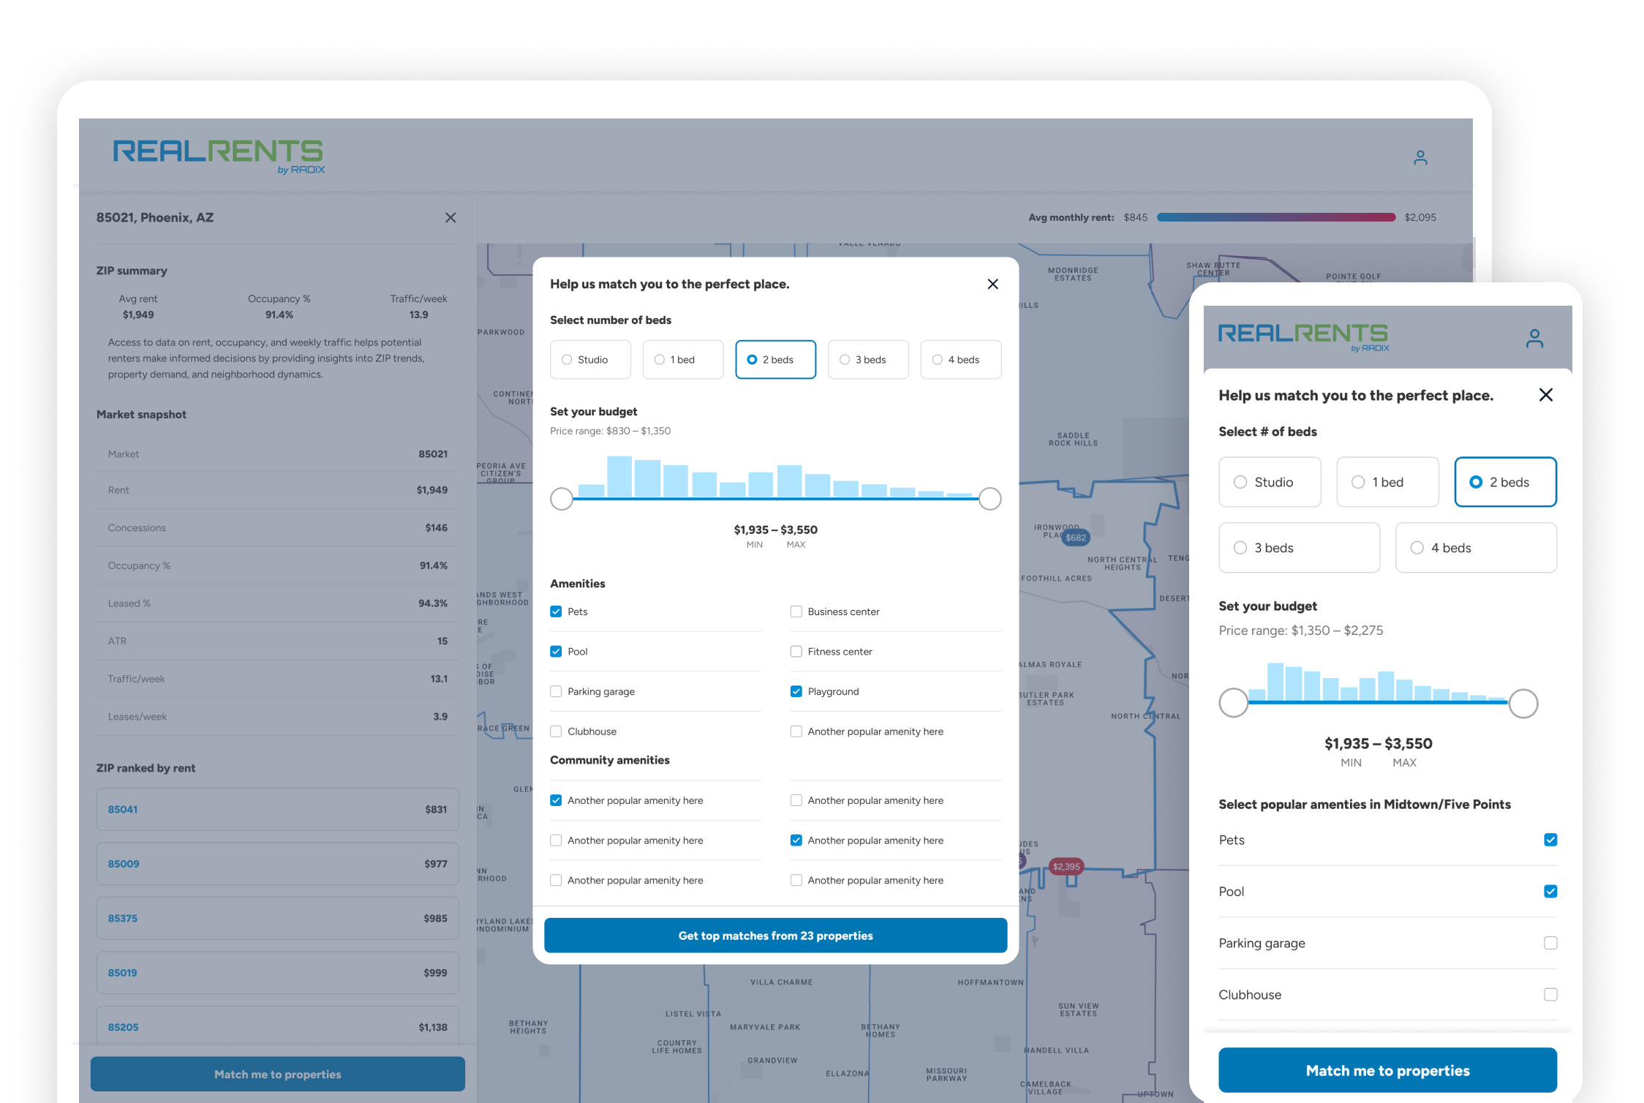Uncheck Playground amenity

tap(796, 691)
